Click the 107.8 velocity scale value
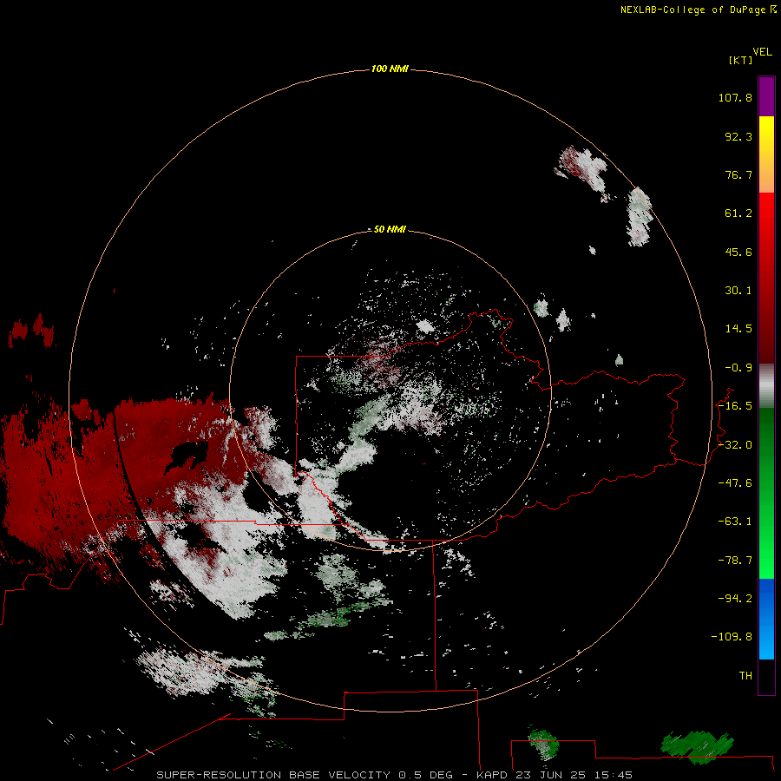This screenshot has height=781, width=781. click(x=735, y=97)
